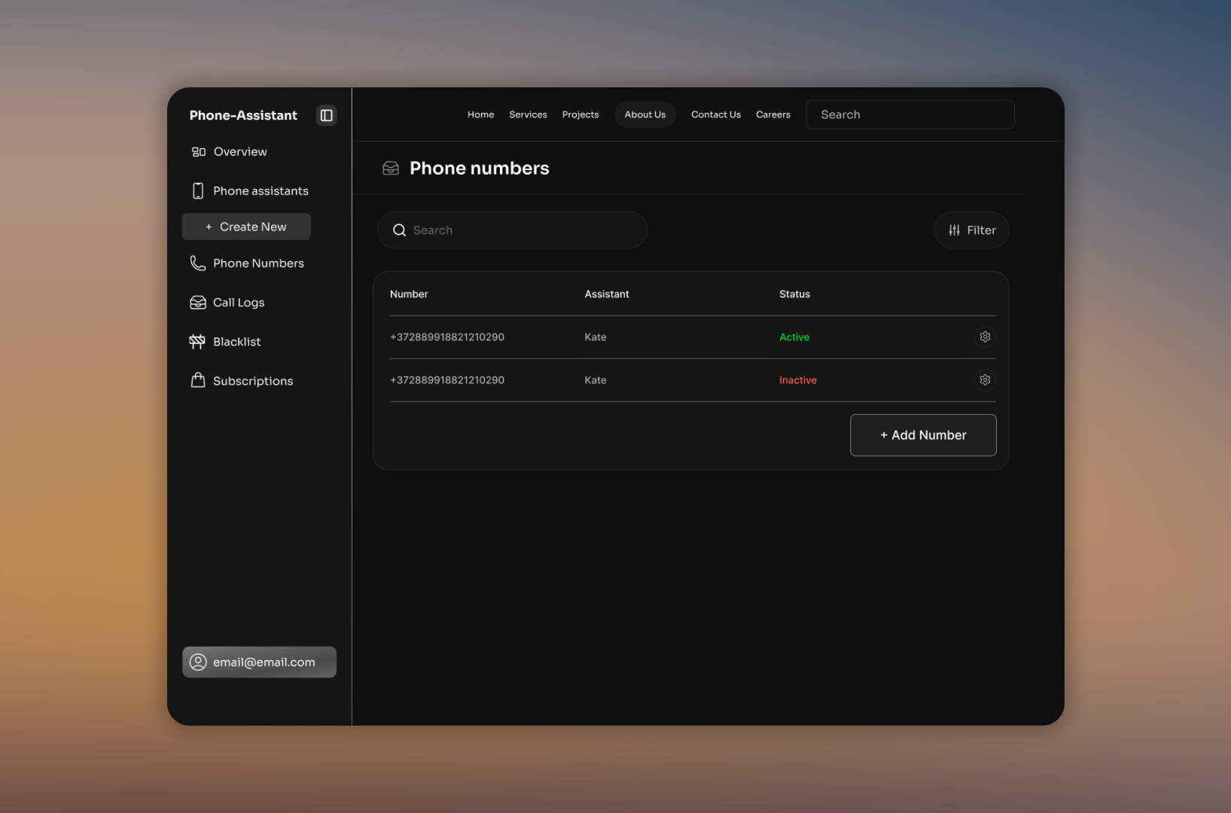Select the Phone Numbers sidebar icon

[197, 263]
